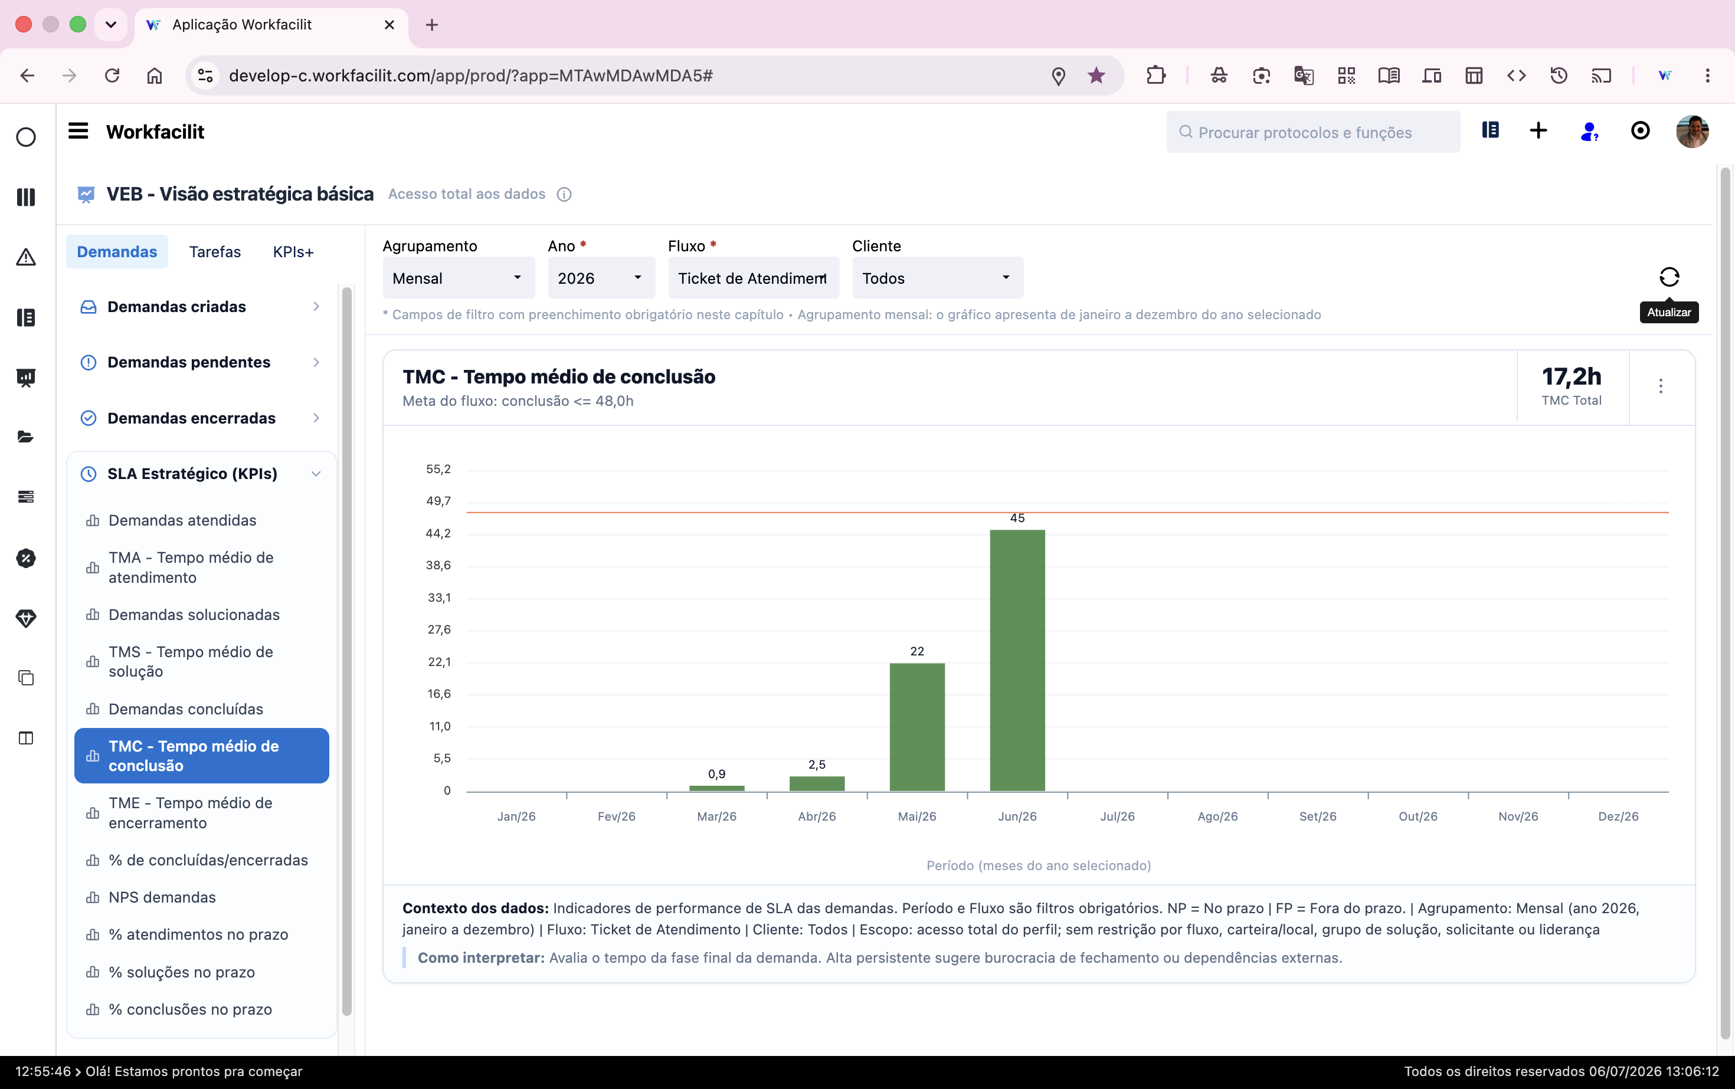Open the kanban columns icon in left rail
This screenshot has height=1089, width=1735.
26,196
